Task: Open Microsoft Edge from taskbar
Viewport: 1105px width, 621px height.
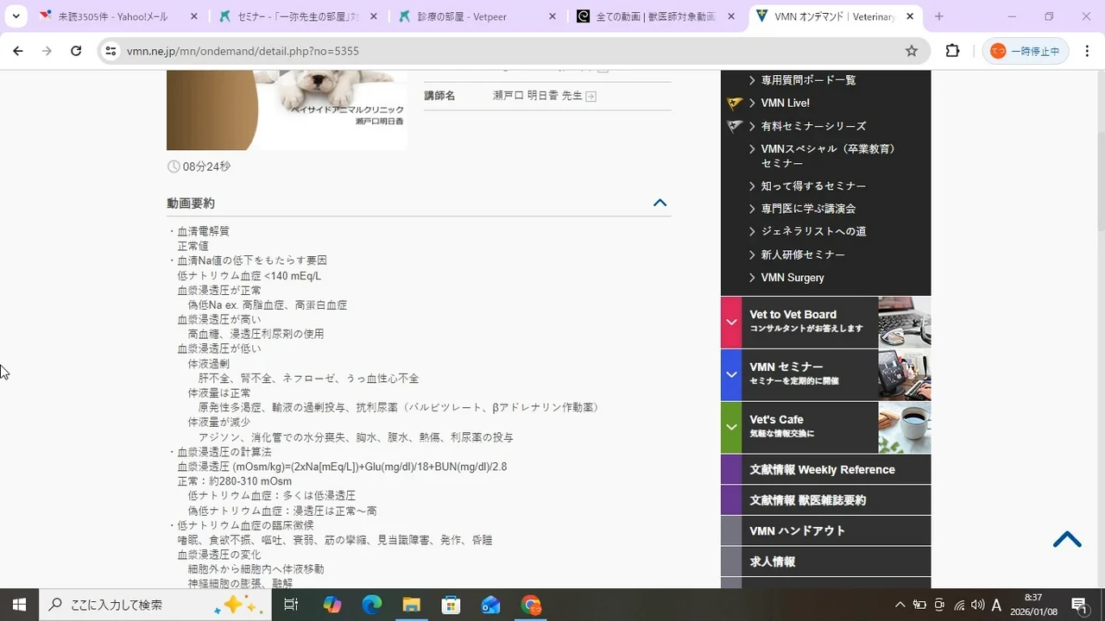Action: coord(372,605)
